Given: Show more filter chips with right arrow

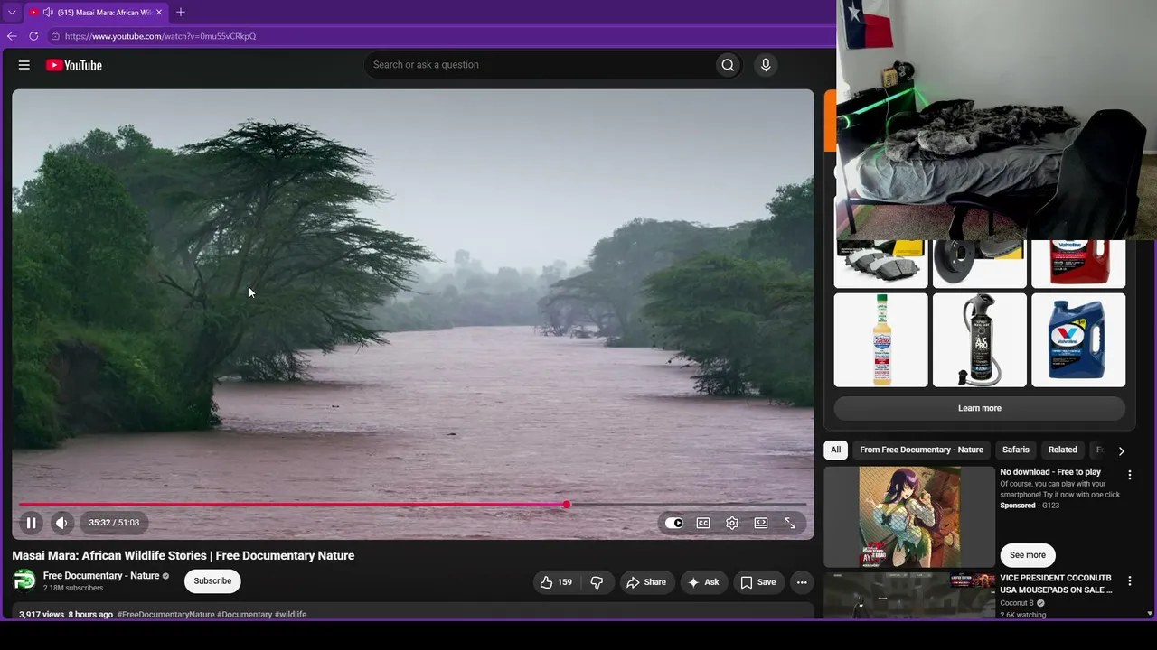Looking at the screenshot, I should click(1122, 450).
